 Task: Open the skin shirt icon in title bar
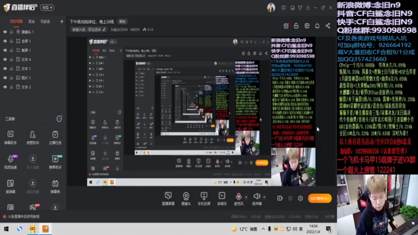(300, 8)
